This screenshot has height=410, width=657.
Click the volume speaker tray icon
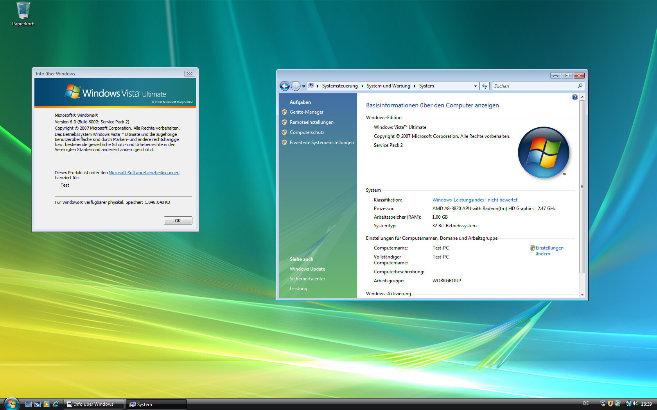(635, 404)
